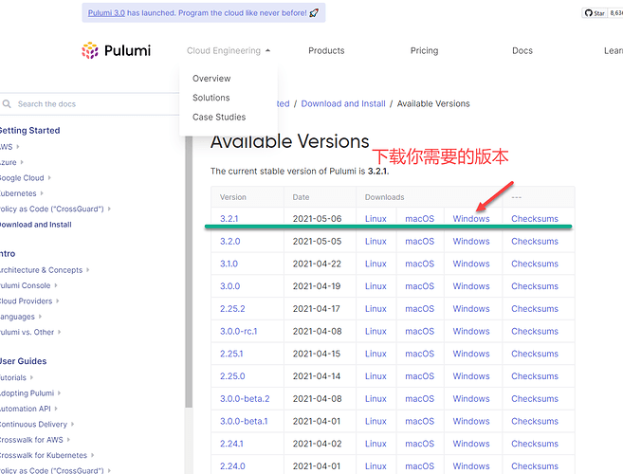623x474 pixels.
Task: Click date cell 2021-04-22
Action: point(317,264)
